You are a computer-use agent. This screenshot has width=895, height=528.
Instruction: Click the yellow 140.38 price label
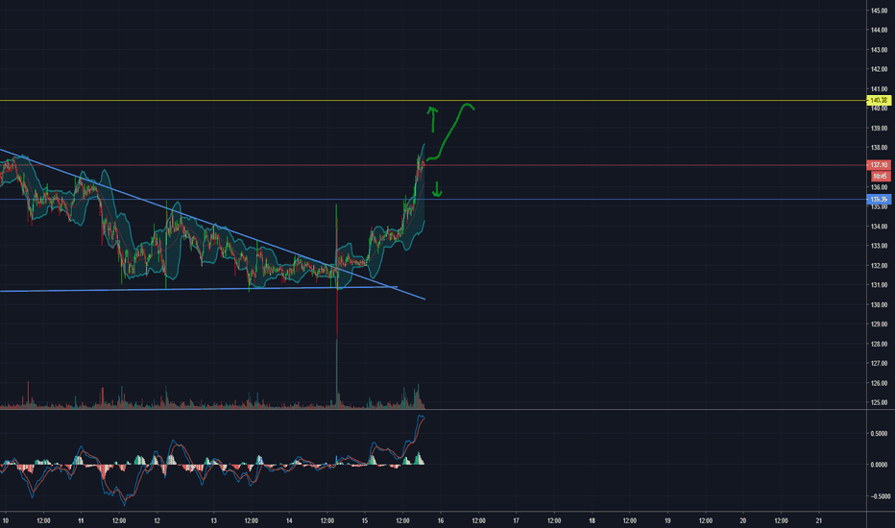click(879, 101)
